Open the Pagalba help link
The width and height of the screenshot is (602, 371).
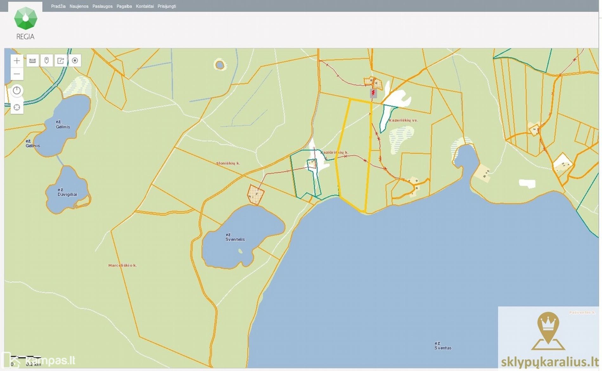124,6
